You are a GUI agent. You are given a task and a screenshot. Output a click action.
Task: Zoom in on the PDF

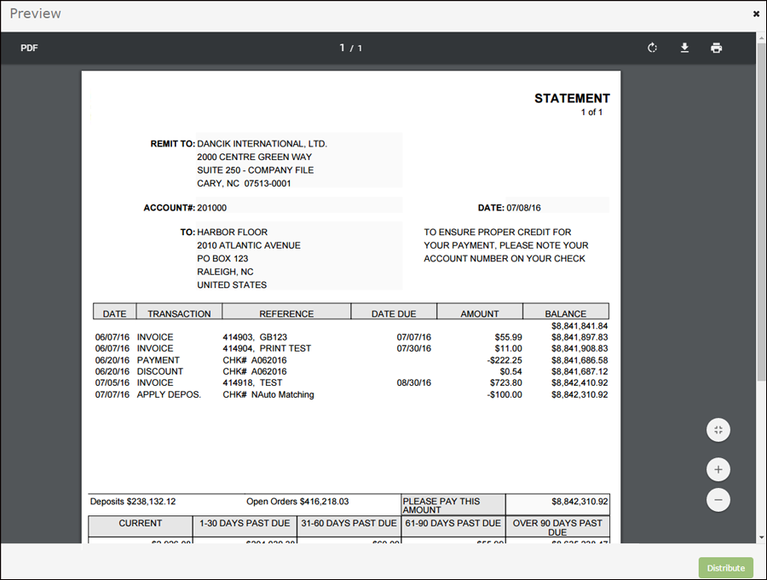pos(718,469)
